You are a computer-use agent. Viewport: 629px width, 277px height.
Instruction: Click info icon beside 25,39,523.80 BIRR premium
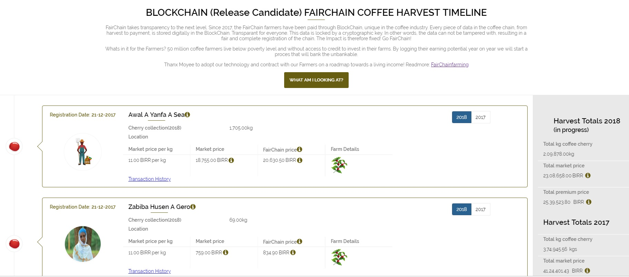click(589, 202)
